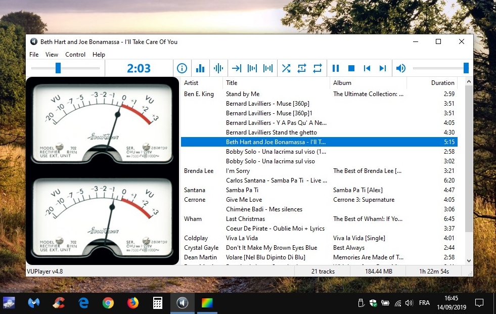Click the upper VU meter

[102, 123]
